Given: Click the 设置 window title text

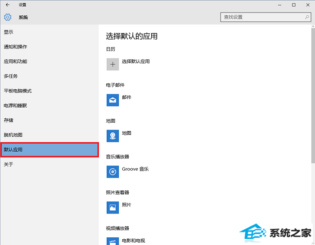Looking at the screenshot, I should click(x=22, y=5).
